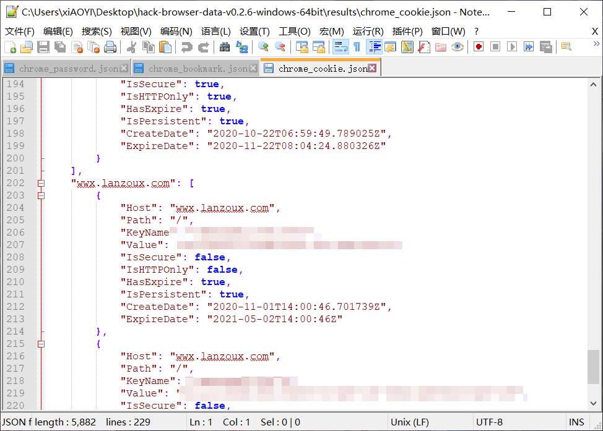Collapse the fold marker at line 215
The image size is (603, 431).
pyautogui.click(x=41, y=344)
